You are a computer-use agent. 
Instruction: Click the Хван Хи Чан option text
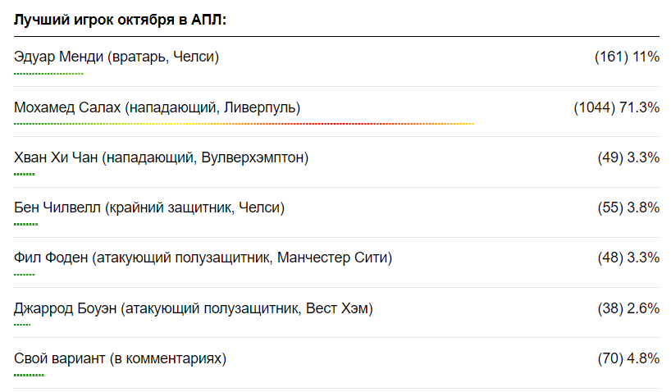(161, 157)
